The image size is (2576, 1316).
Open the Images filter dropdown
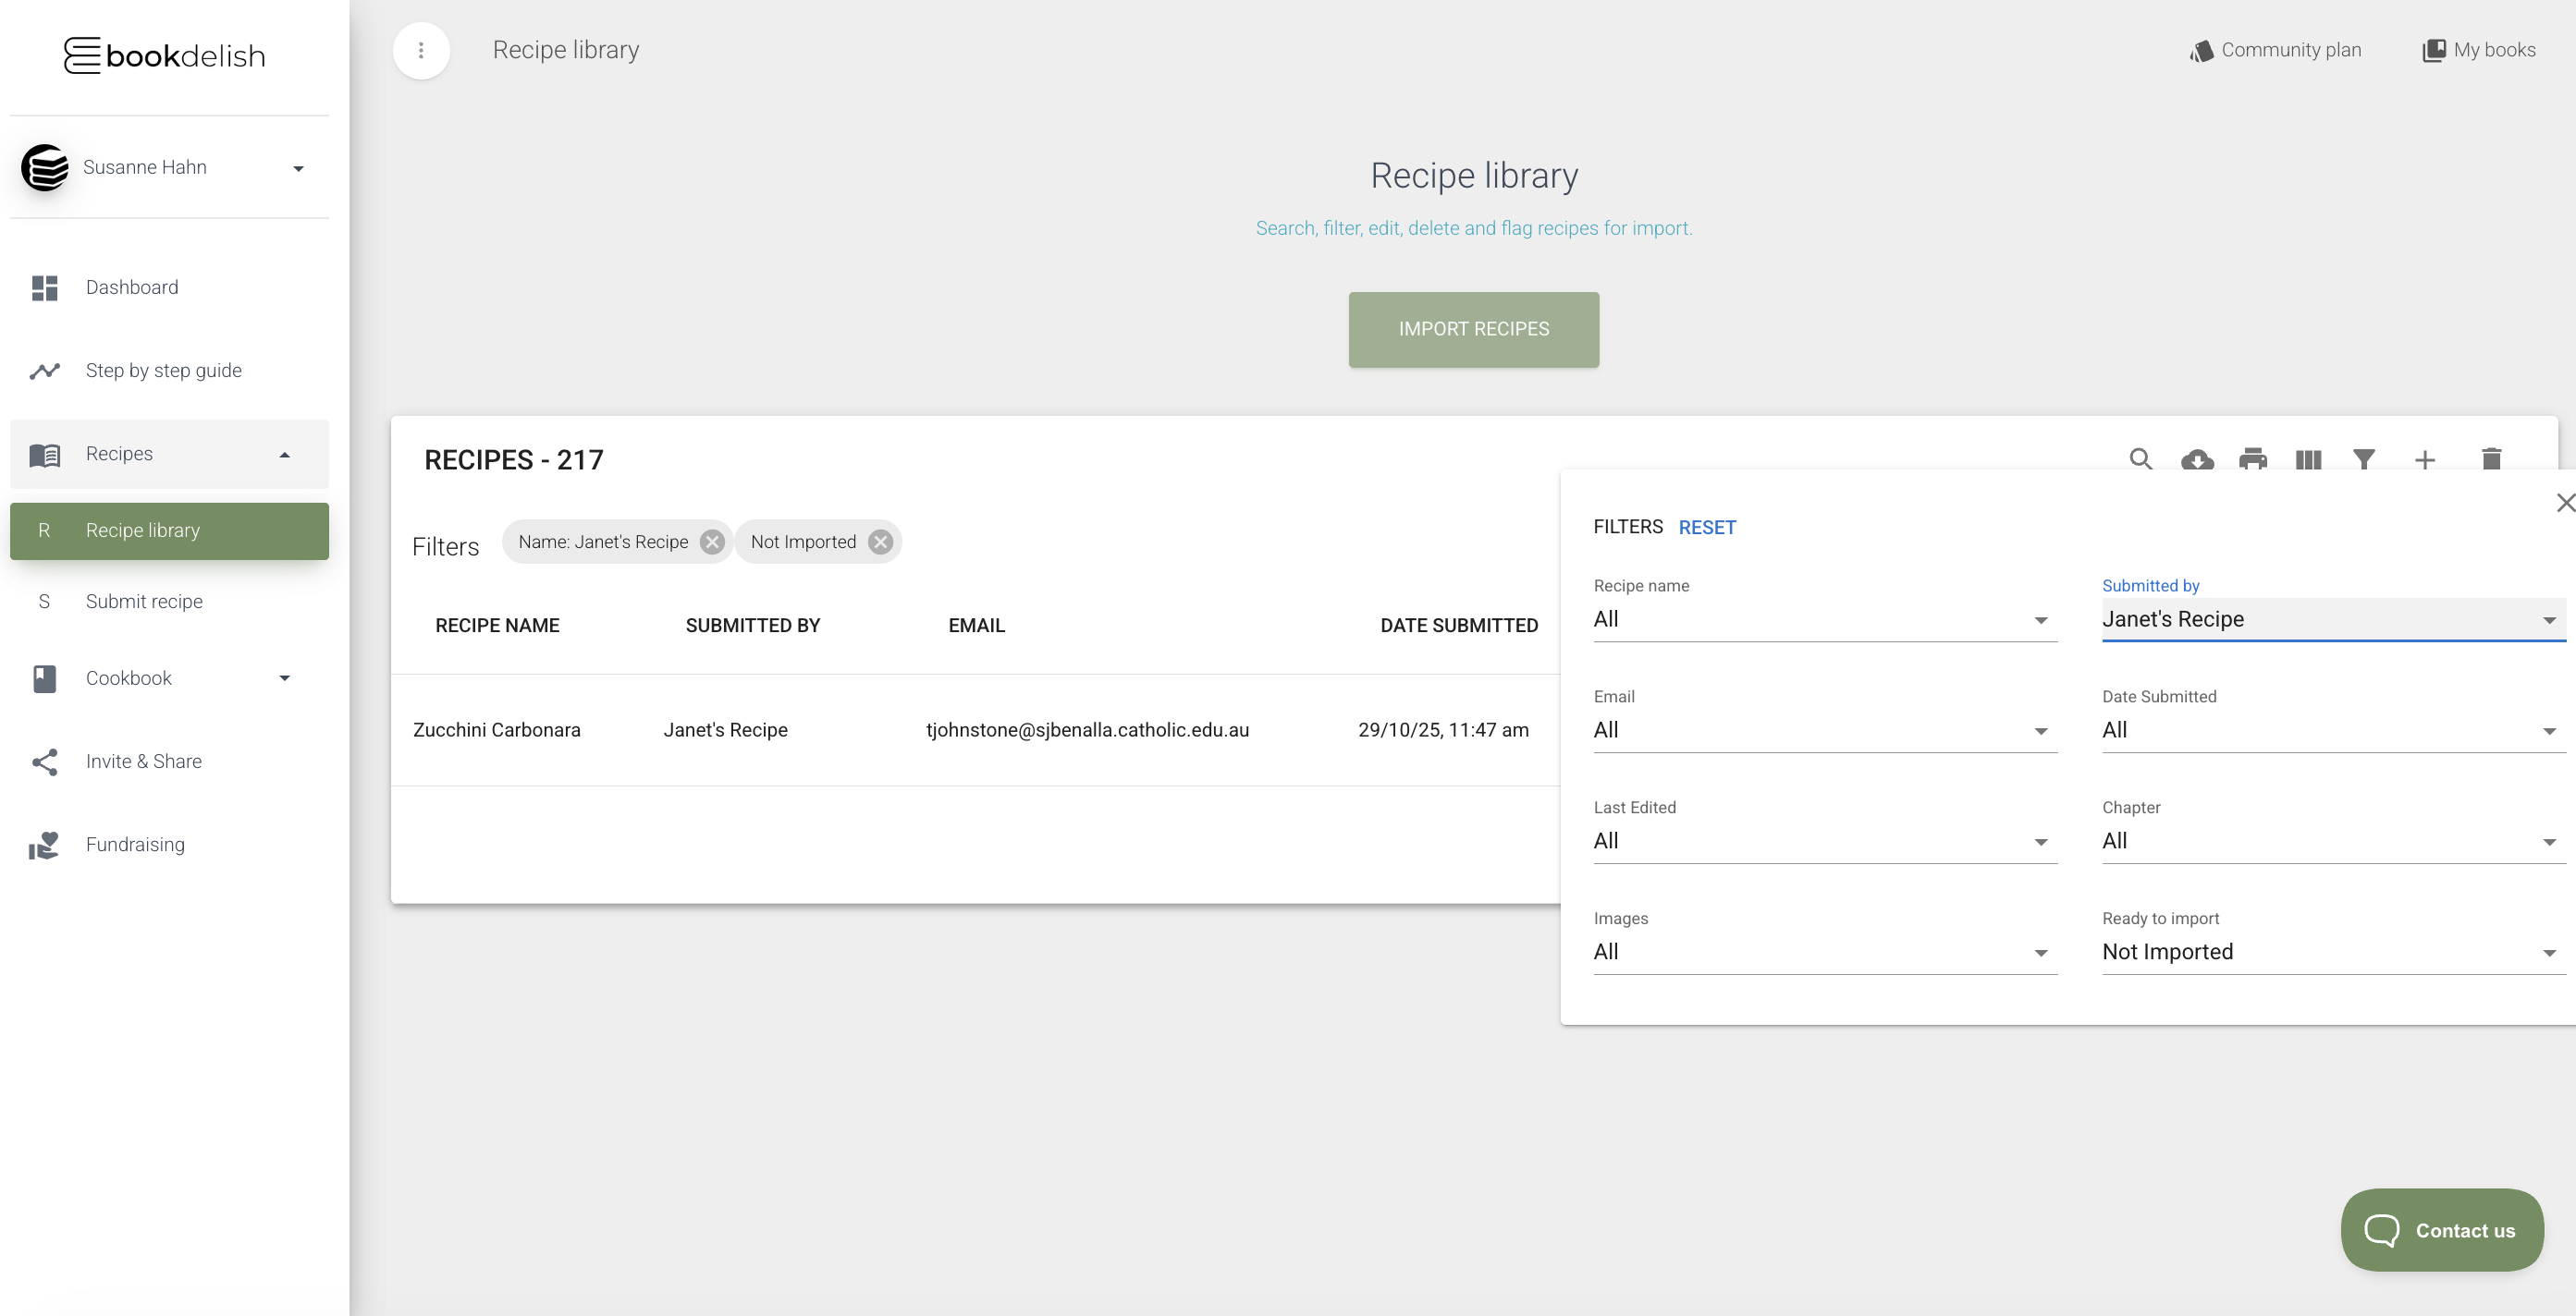(x=1825, y=952)
